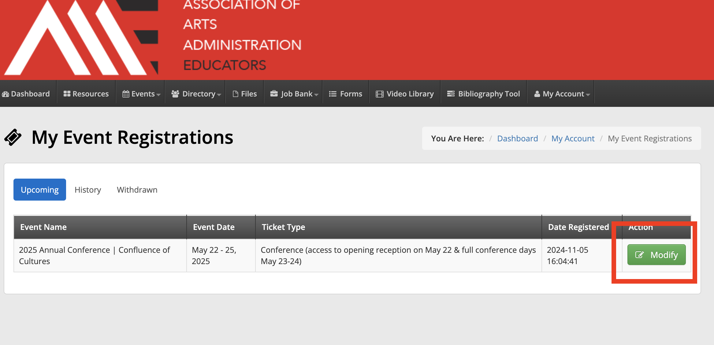Click the Bibliography Tool list icon
The width and height of the screenshot is (714, 345).
[451, 94]
